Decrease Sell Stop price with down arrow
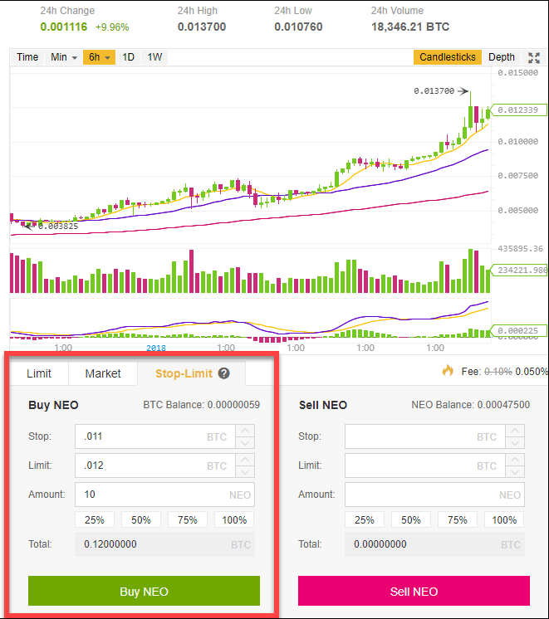This screenshot has height=619, width=549. point(515,442)
